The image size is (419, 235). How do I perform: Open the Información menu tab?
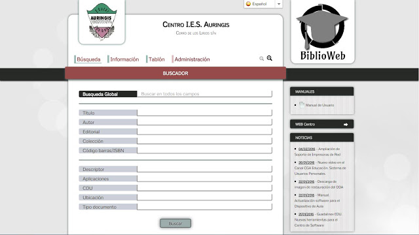(124, 59)
